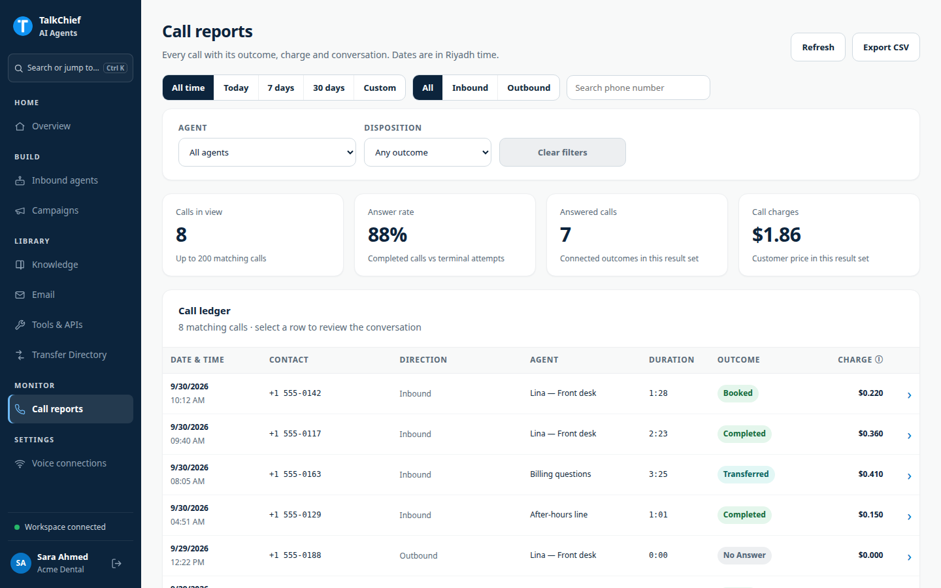Open row chevron for +1 555-0163 call
Image resolution: width=941 pixels, height=588 pixels.
point(909,476)
